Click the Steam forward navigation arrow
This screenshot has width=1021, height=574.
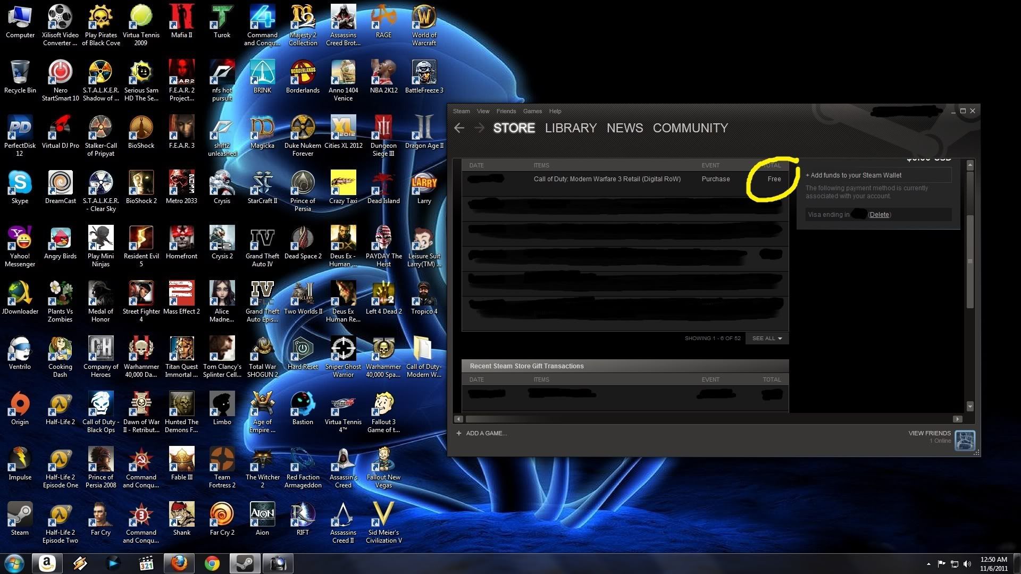(479, 128)
